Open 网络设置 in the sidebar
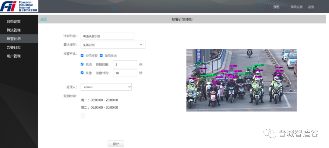This screenshot has width=329, height=148. 14,21
